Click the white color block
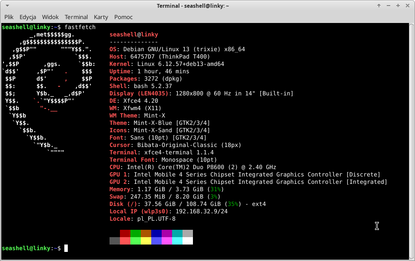The width and height of the screenshot is (415, 261). point(188,241)
